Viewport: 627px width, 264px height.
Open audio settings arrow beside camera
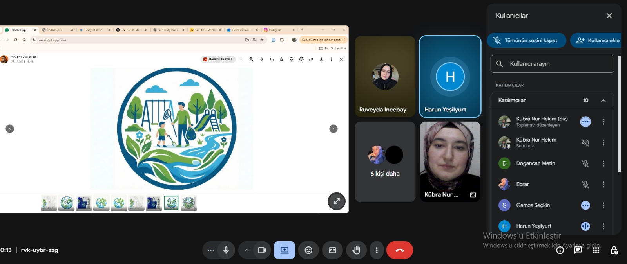[x=246, y=250]
